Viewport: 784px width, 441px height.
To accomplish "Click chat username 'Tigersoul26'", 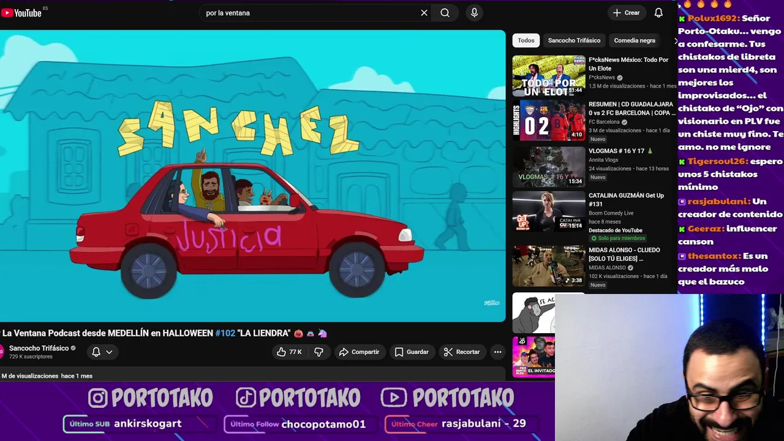I will tap(717, 161).
